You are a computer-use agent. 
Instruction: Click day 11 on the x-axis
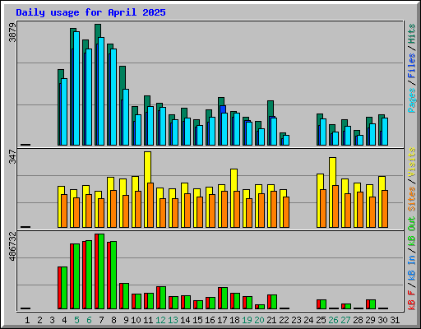tap(148, 320)
